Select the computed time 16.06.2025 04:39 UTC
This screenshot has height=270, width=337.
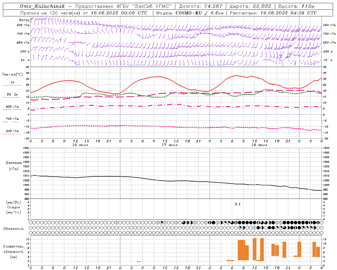pos(289,13)
